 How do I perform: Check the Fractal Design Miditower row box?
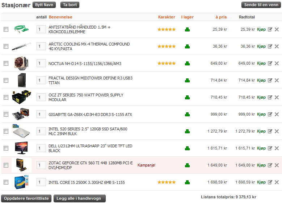click(x=6, y=80)
